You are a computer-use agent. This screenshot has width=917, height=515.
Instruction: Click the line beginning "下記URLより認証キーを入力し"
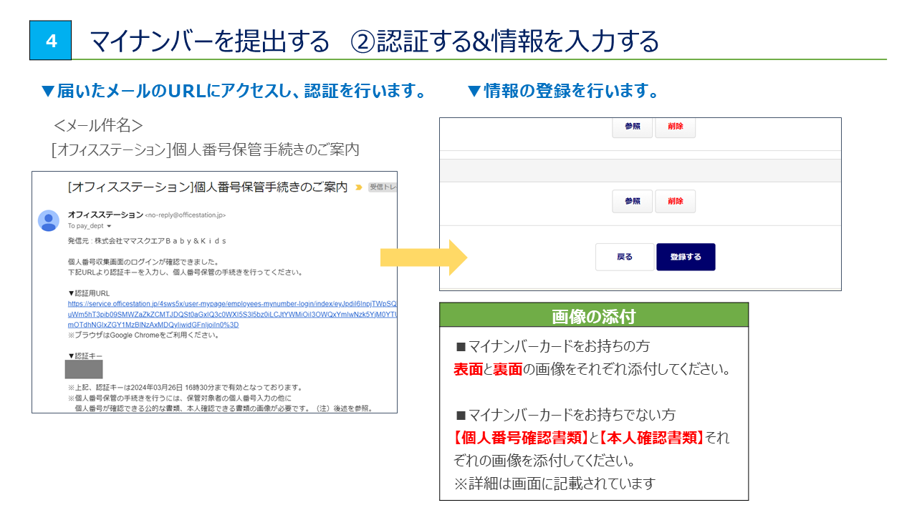pos(185,273)
